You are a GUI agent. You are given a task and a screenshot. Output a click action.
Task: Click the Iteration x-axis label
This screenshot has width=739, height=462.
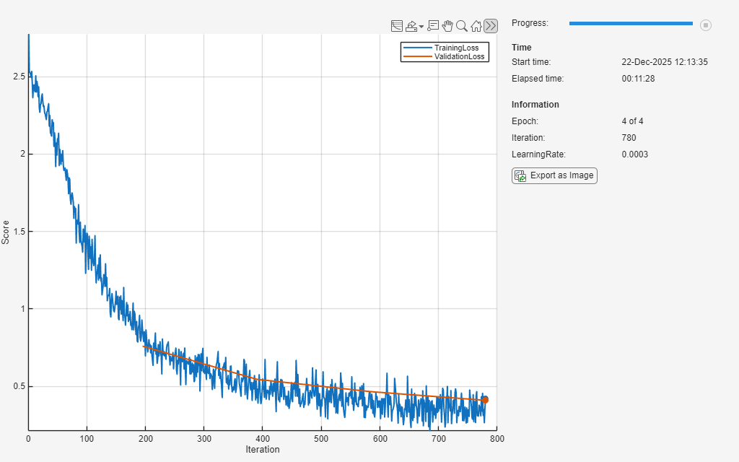(x=262, y=449)
